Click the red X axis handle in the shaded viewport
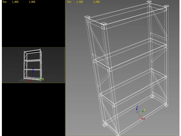 29,81
